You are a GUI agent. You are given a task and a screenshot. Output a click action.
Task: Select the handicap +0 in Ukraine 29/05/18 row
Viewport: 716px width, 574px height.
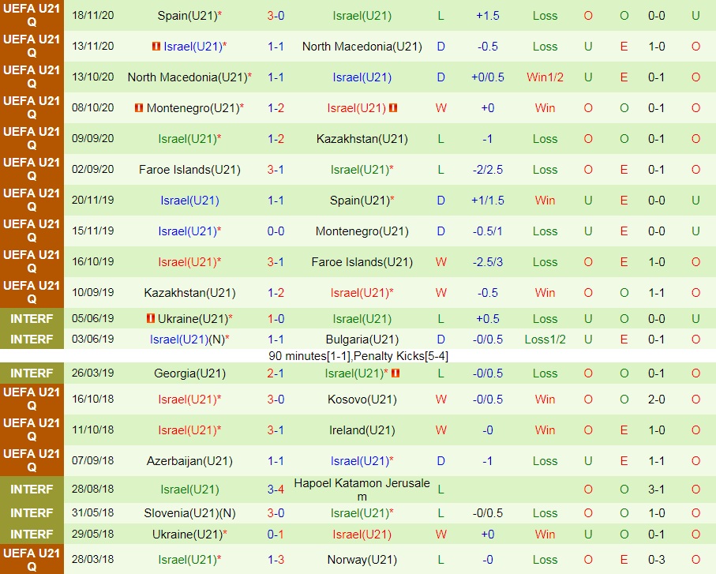coord(488,535)
